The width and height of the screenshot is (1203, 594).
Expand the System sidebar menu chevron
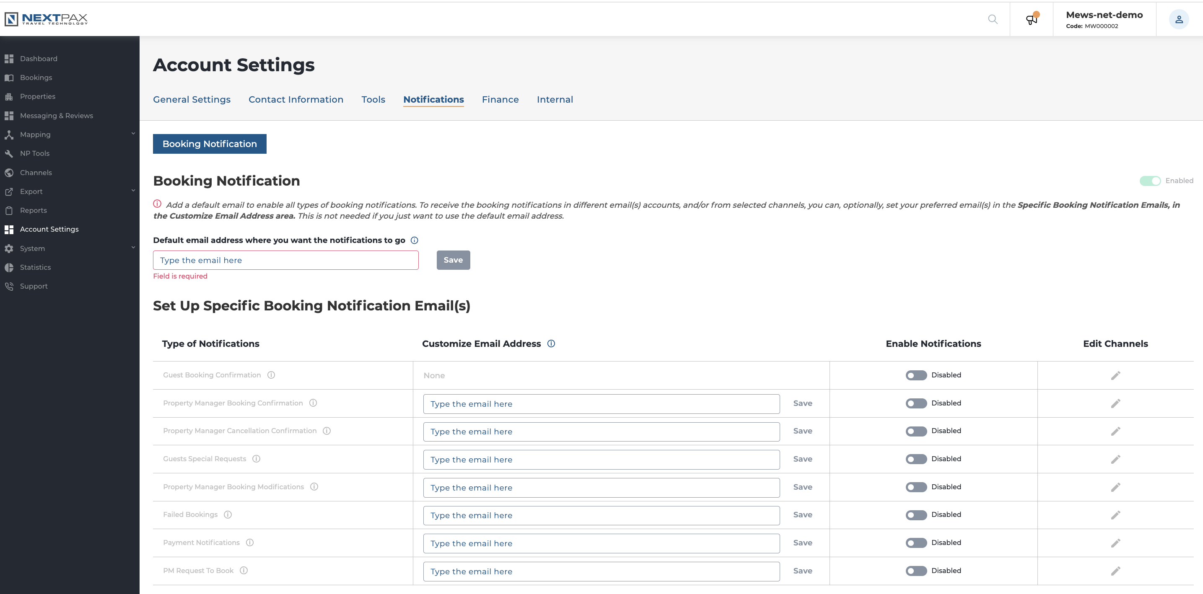point(133,247)
